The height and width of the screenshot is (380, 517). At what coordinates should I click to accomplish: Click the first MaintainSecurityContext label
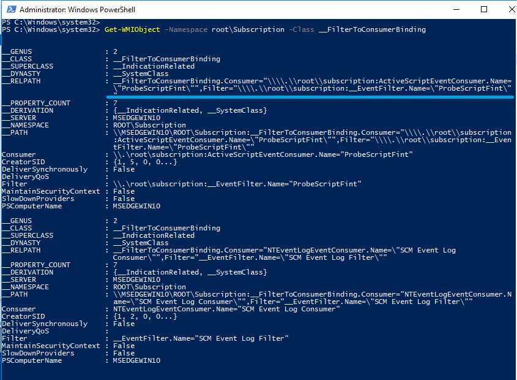(51, 191)
